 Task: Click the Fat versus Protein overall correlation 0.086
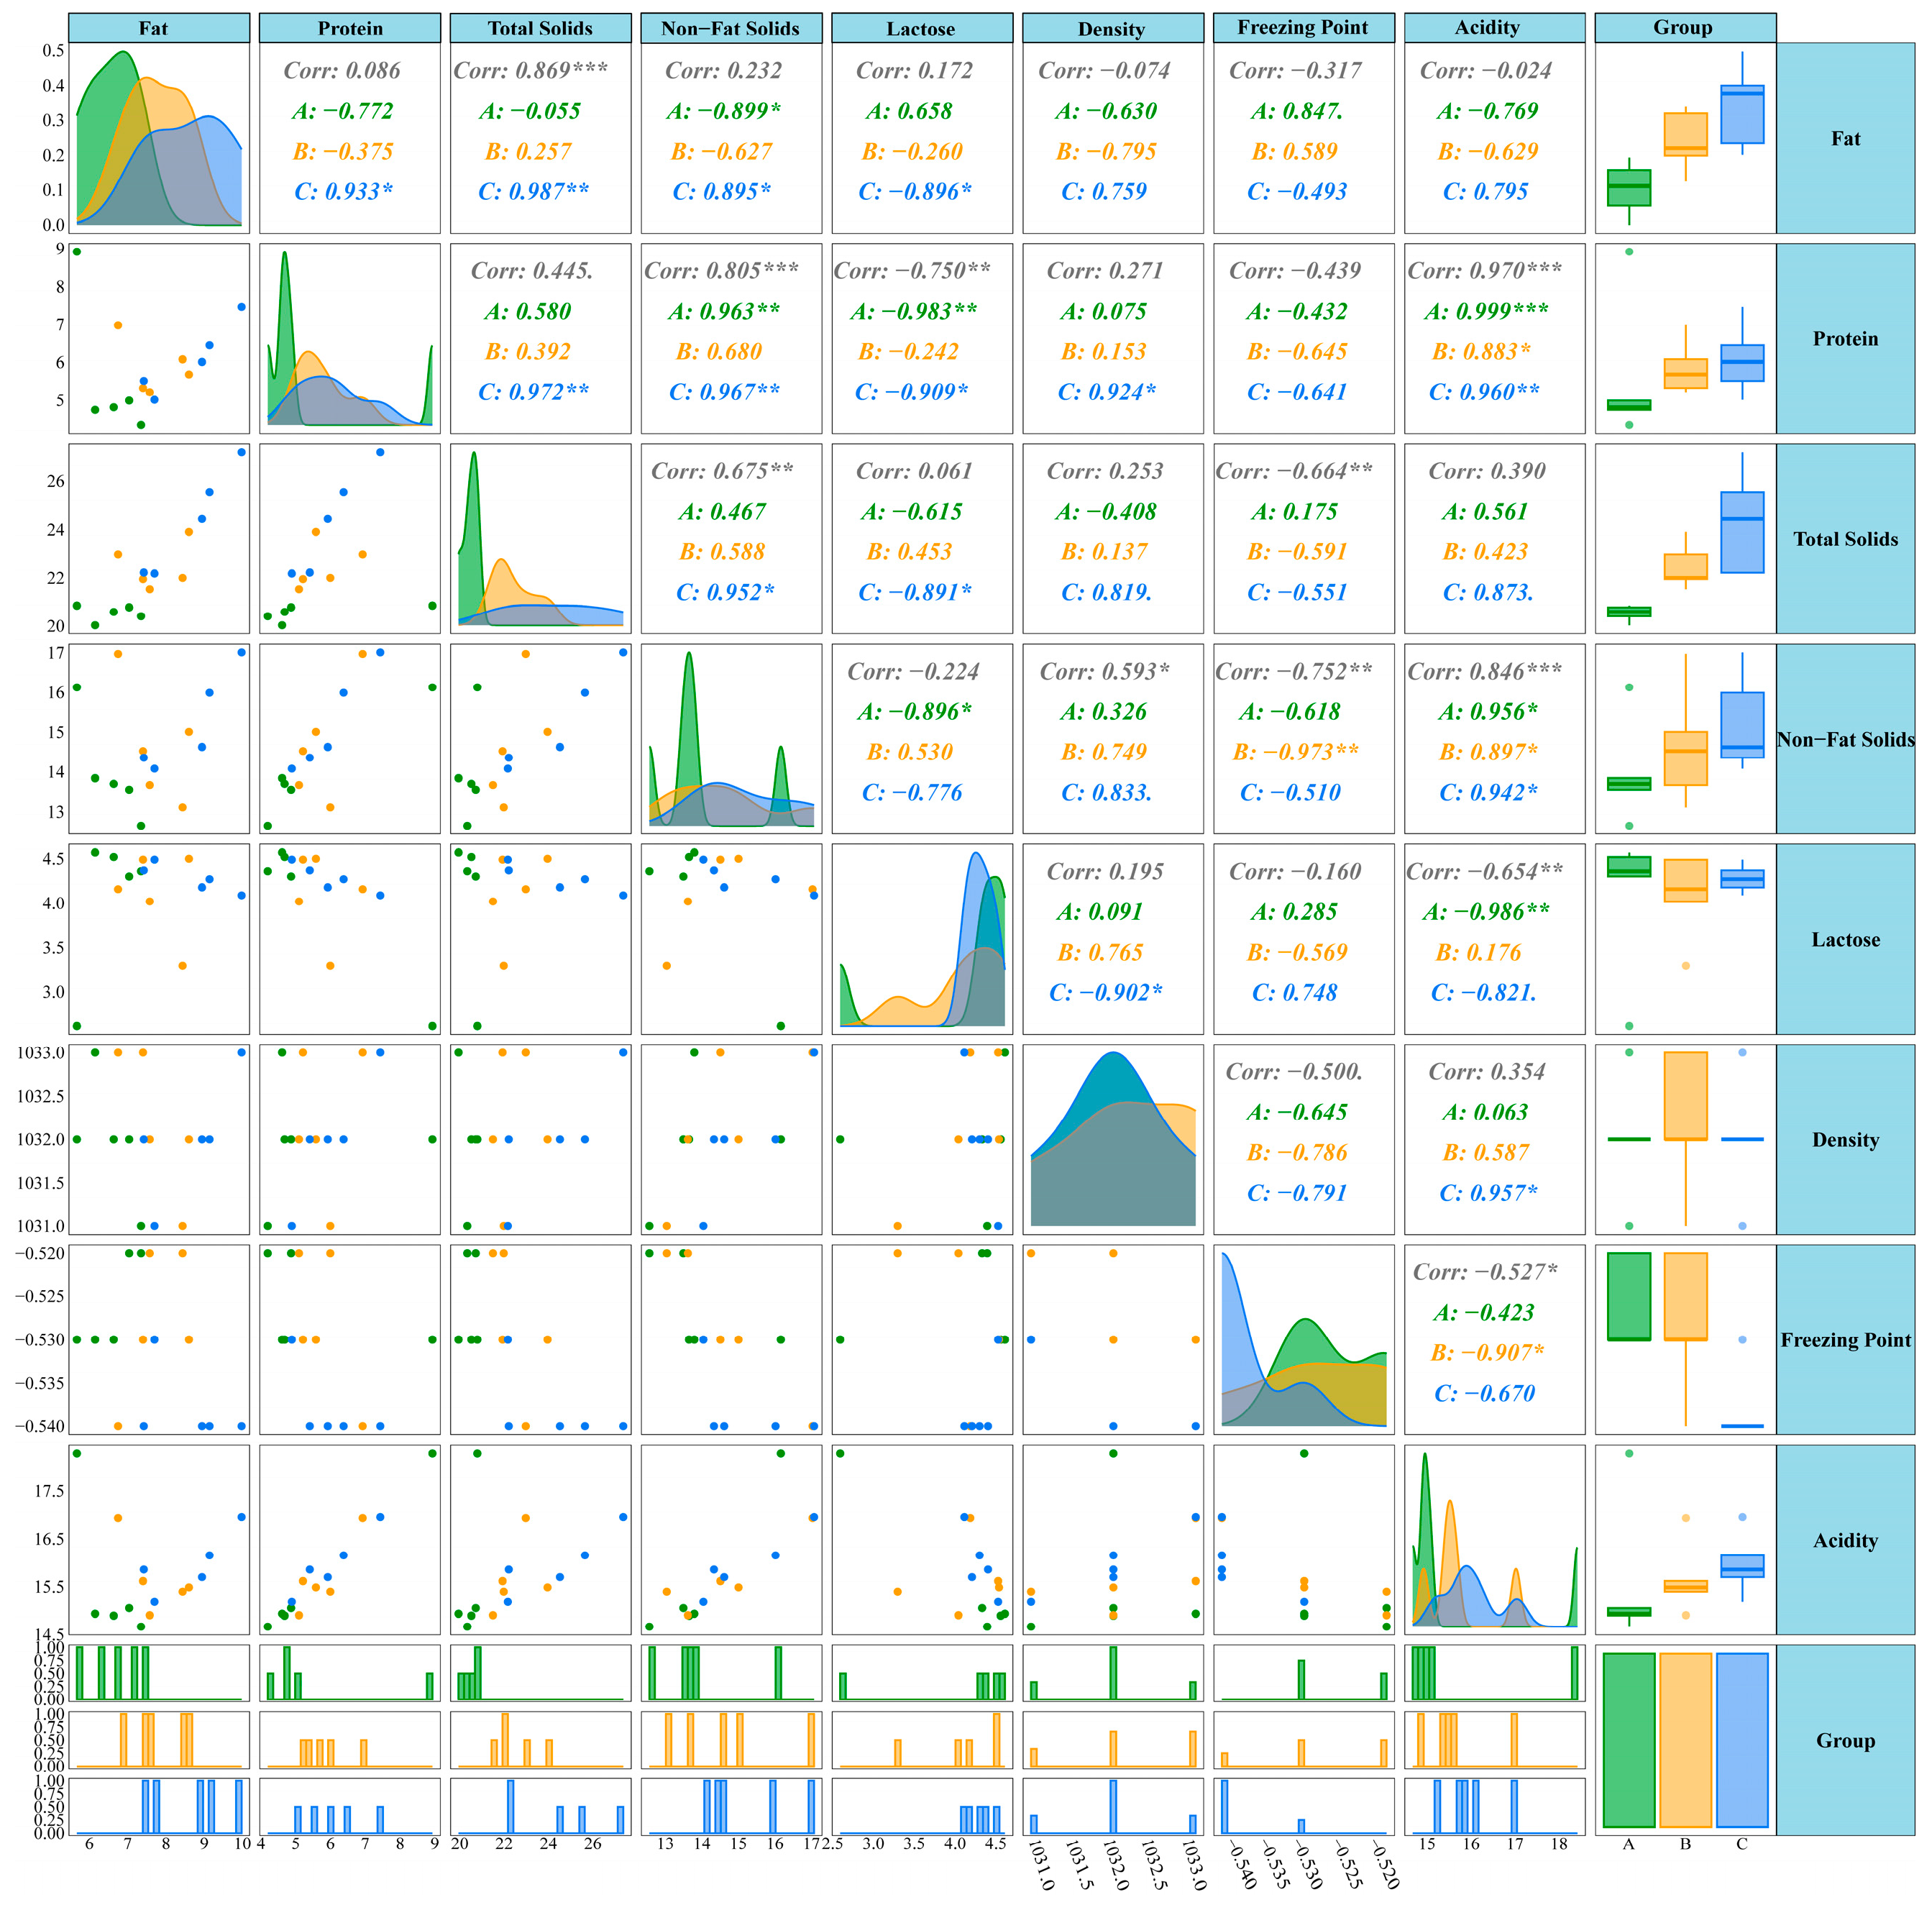pyautogui.click(x=342, y=71)
